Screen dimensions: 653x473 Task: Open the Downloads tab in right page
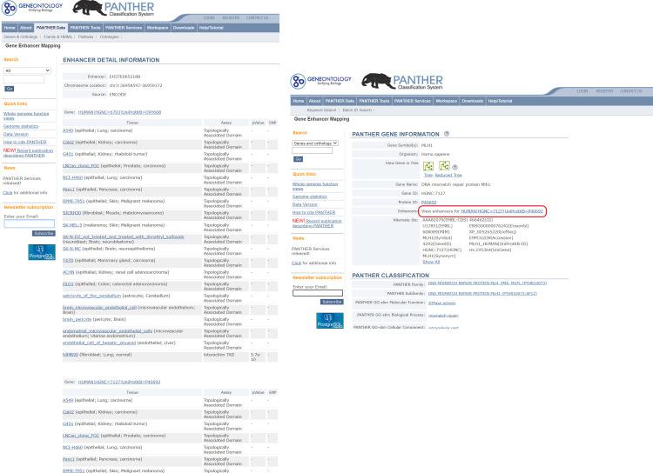473,101
